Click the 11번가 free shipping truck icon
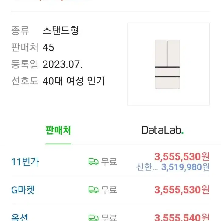 (x=93, y=162)
